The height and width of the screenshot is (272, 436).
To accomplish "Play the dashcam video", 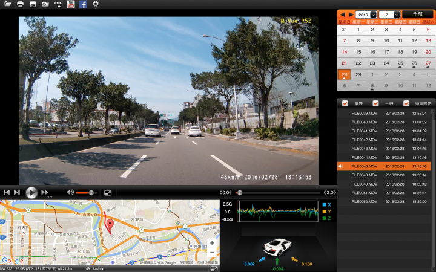I will (x=31, y=193).
